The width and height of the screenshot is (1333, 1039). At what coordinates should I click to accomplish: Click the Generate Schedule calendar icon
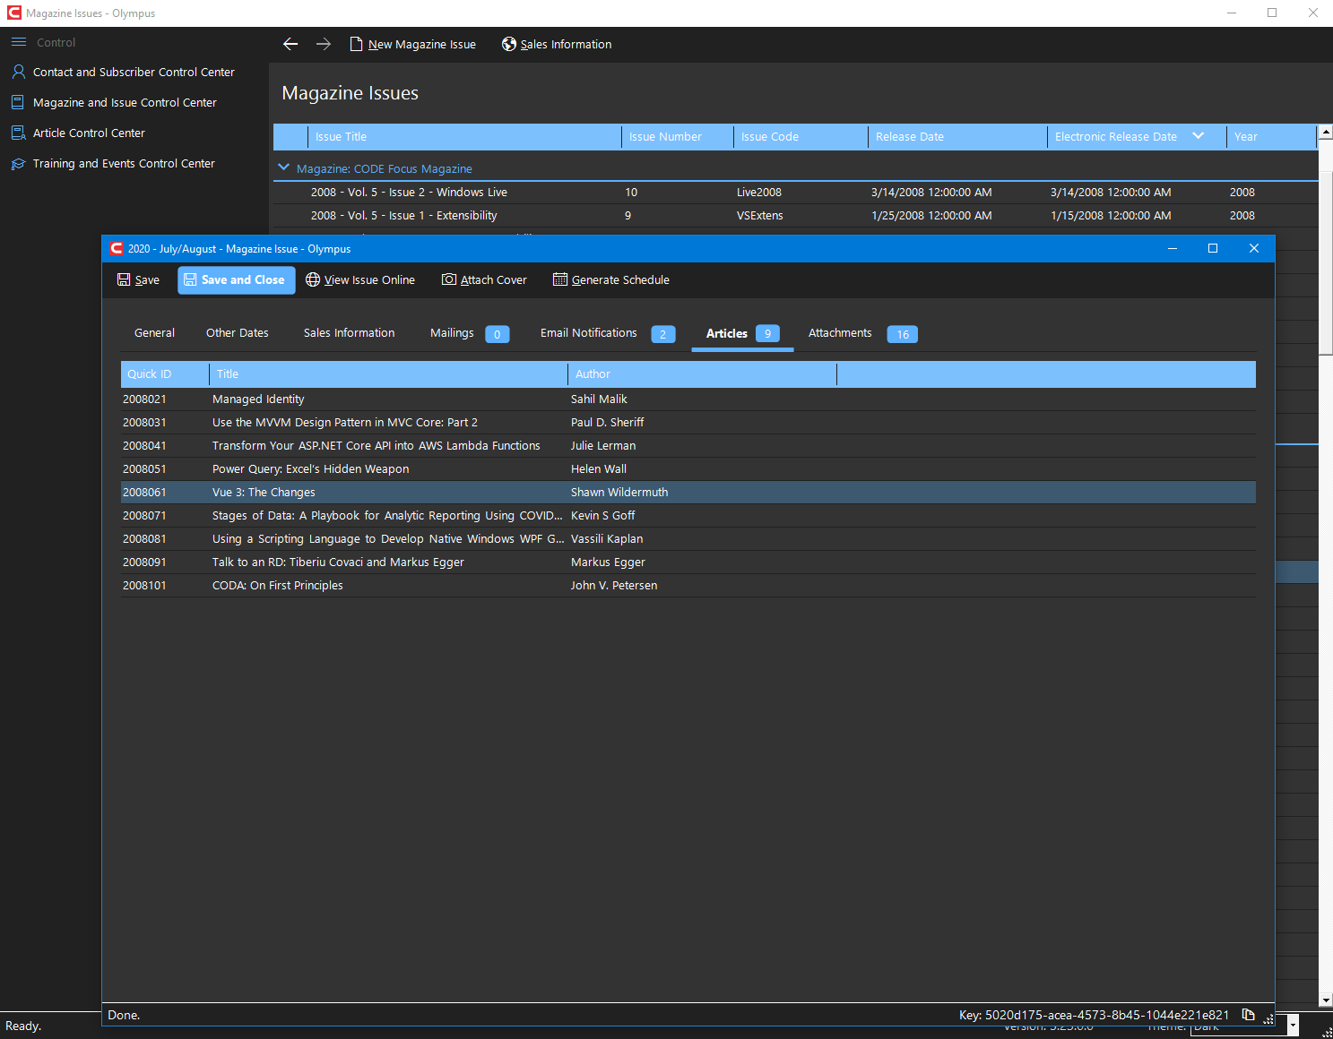pos(560,280)
